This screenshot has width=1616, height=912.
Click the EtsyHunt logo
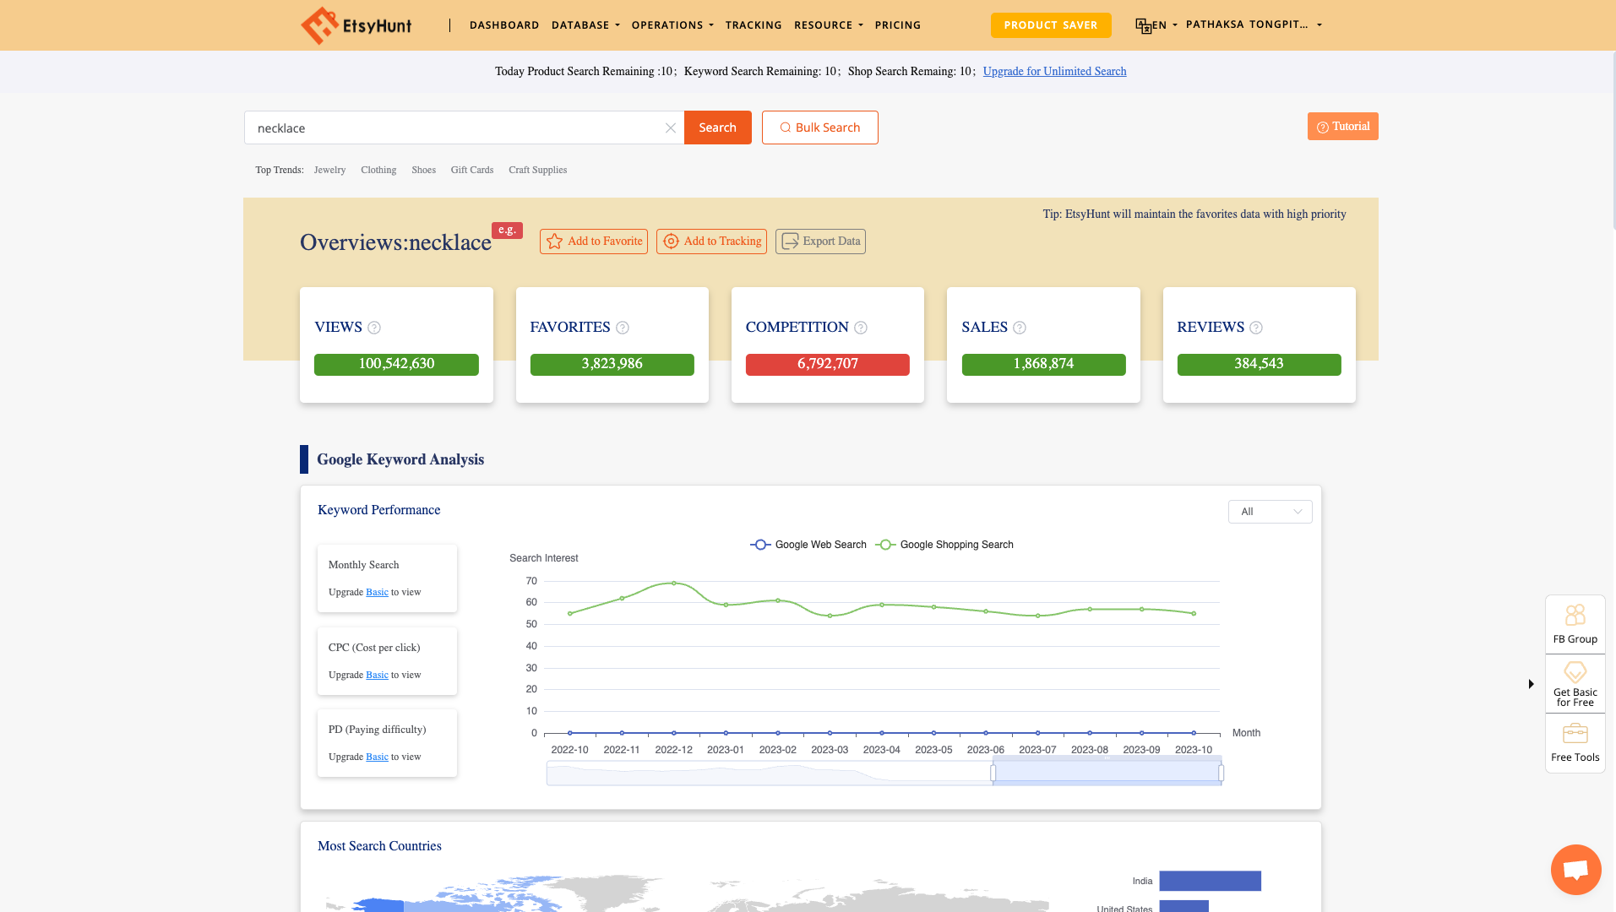pyautogui.click(x=355, y=24)
